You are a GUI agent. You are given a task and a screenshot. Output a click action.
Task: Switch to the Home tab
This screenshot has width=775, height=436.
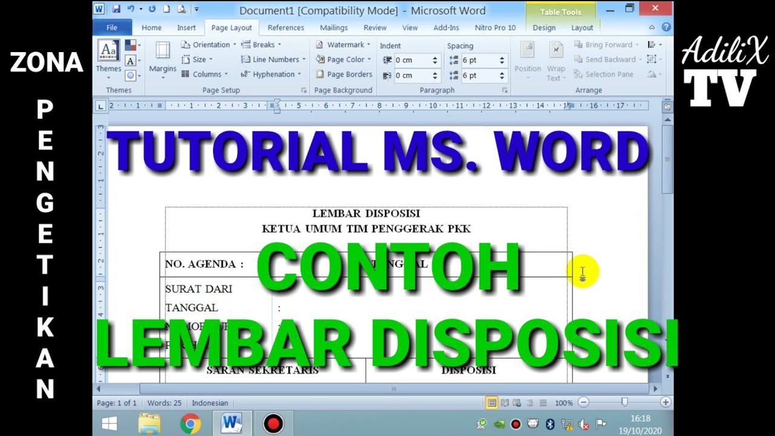[x=151, y=27]
